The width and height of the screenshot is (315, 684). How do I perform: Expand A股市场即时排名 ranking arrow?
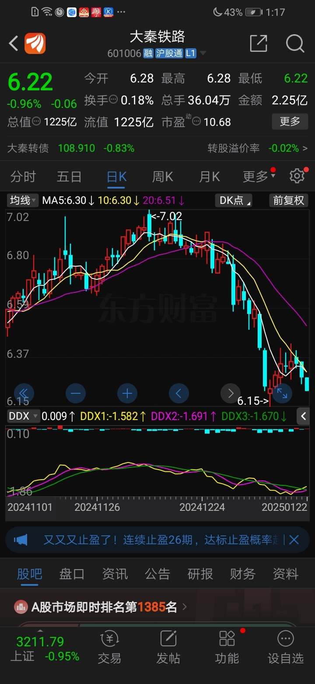(184, 607)
